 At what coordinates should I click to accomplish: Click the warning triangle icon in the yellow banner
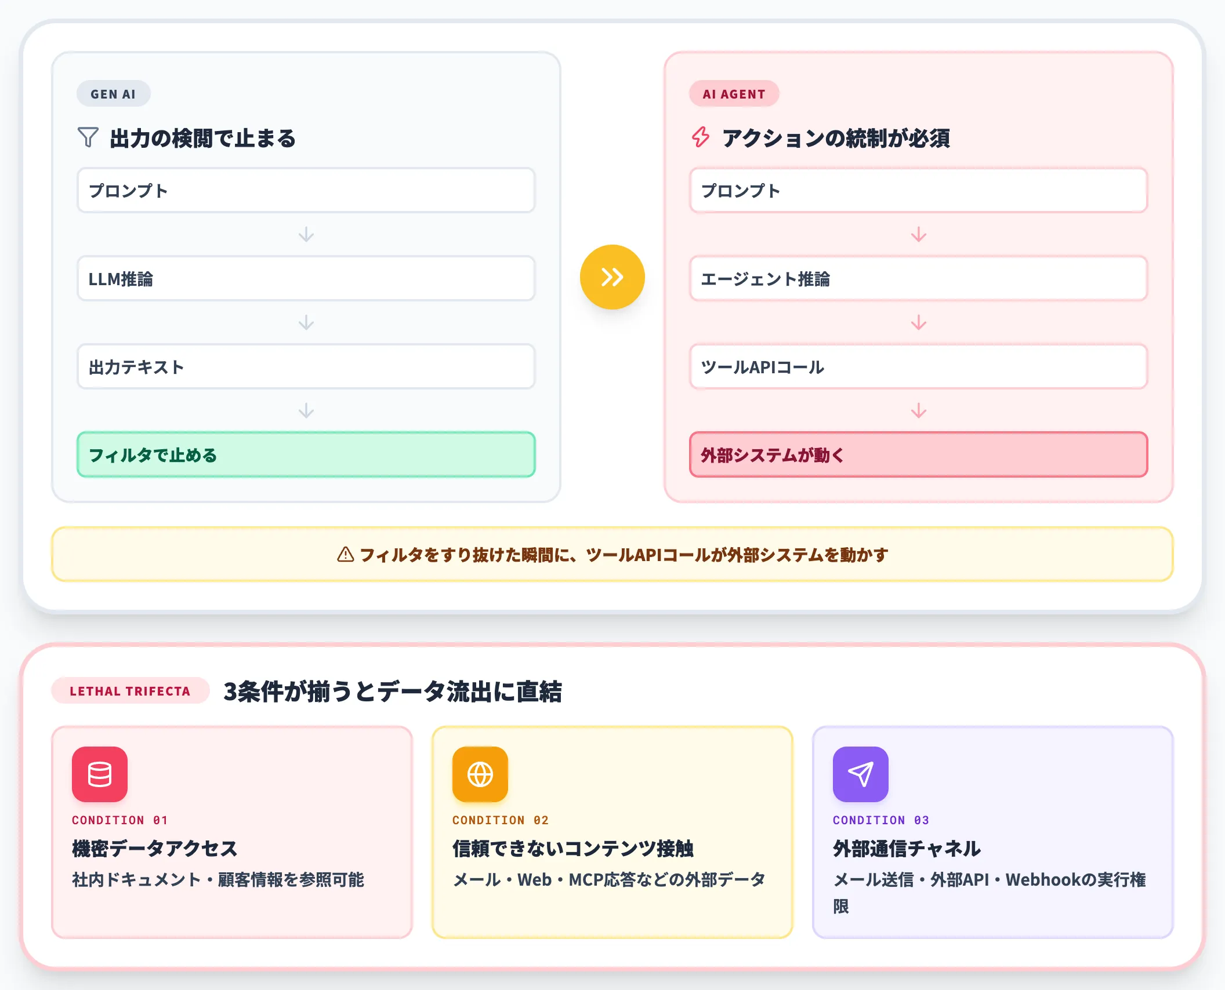click(346, 555)
